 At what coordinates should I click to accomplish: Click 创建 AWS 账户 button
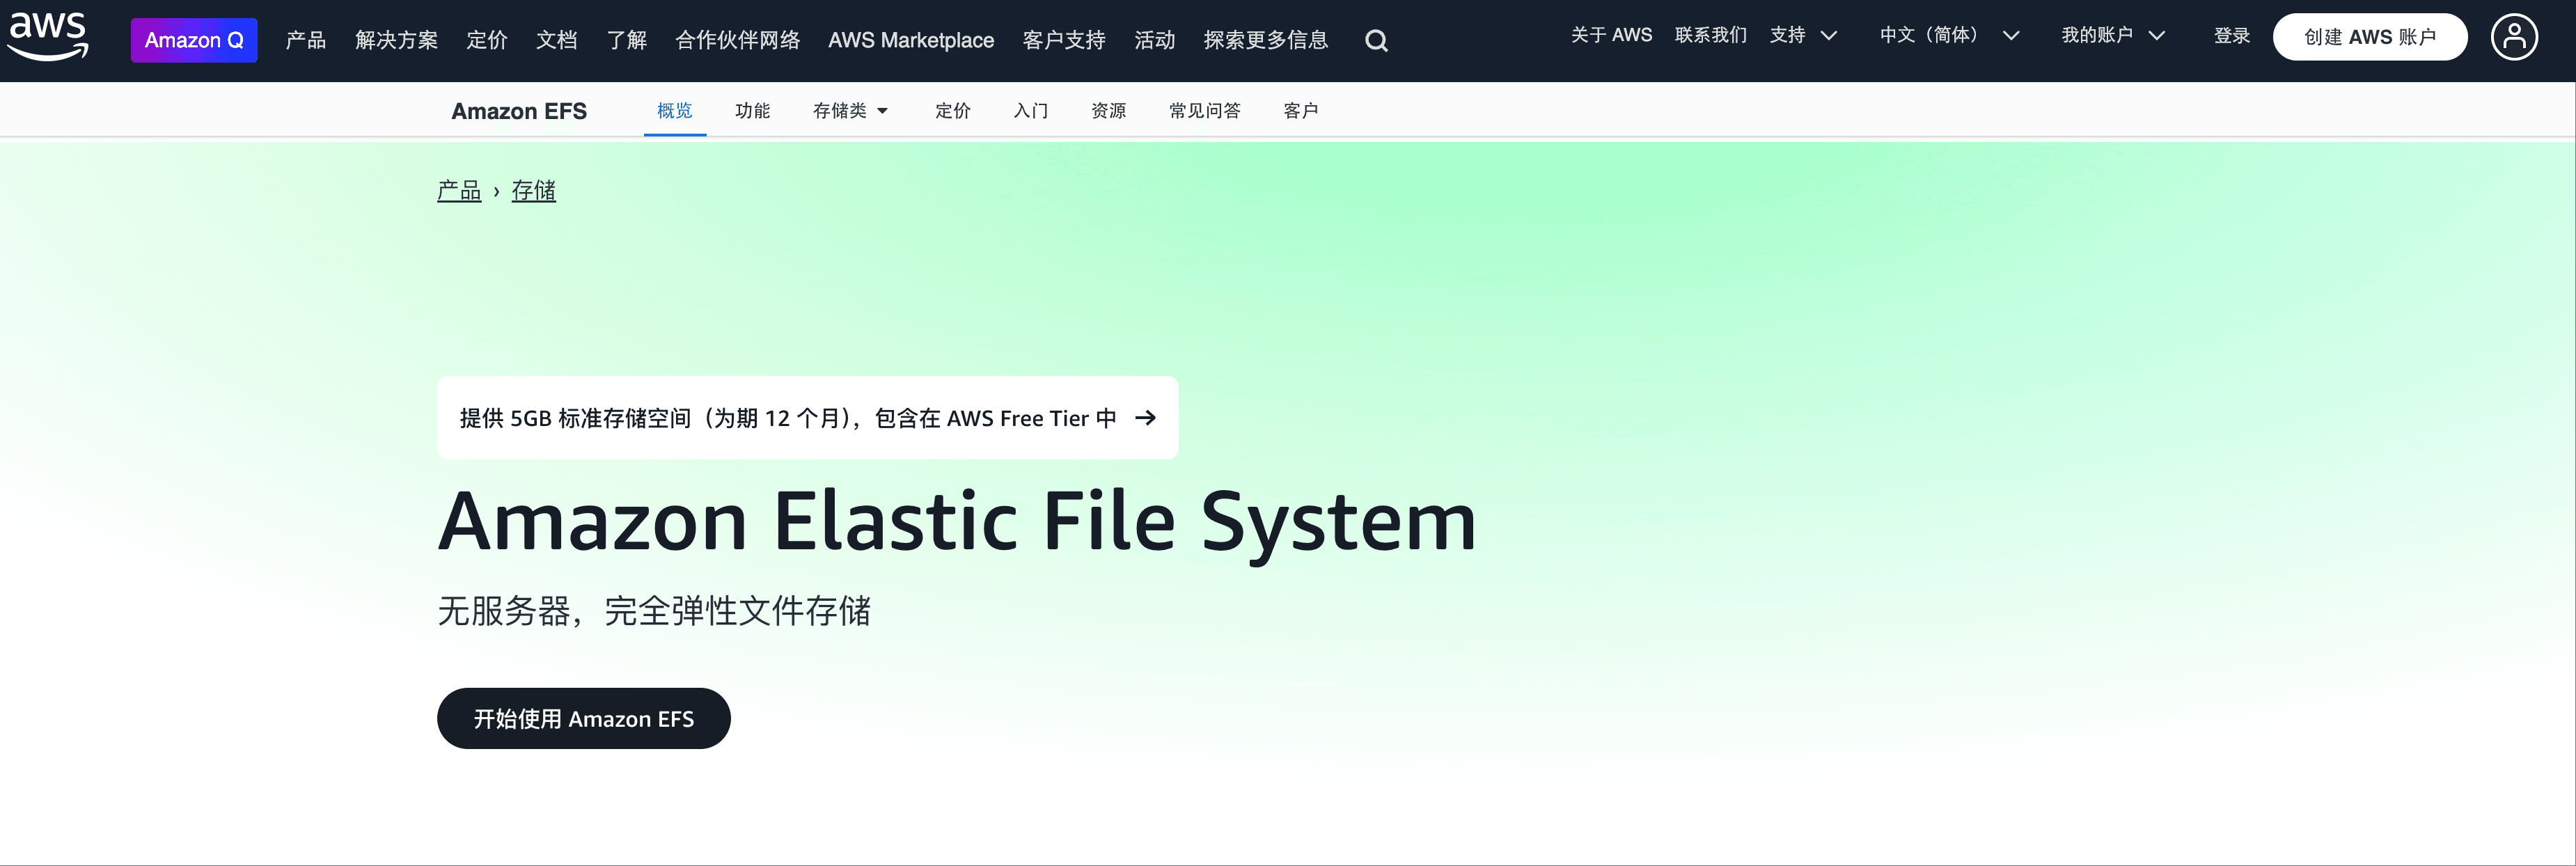click(2369, 37)
